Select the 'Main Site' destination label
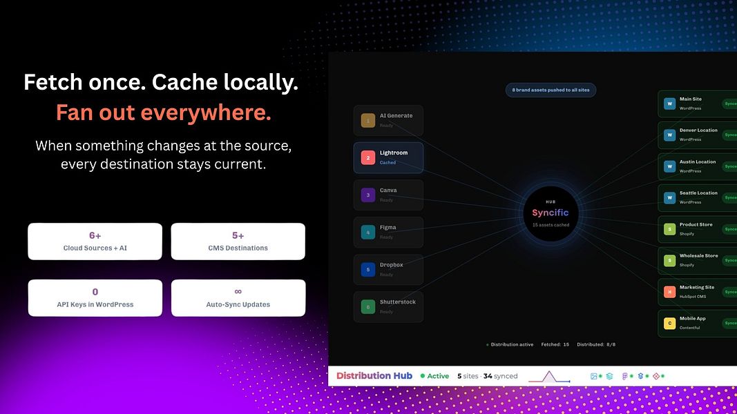Image resolution: width=737 pixels, height=414 pixels. [691, 99]
